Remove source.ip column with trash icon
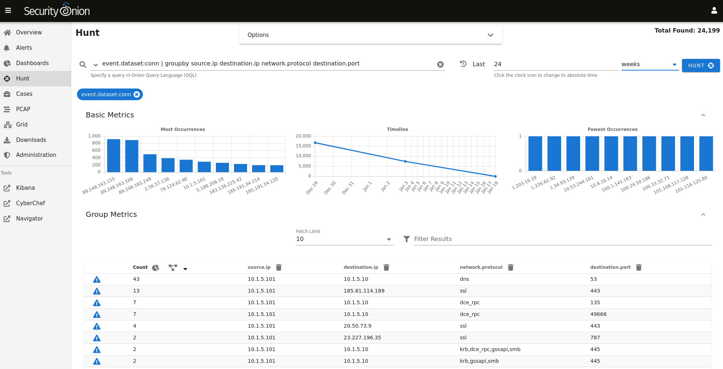723x369 pixels. coord(279,267)
